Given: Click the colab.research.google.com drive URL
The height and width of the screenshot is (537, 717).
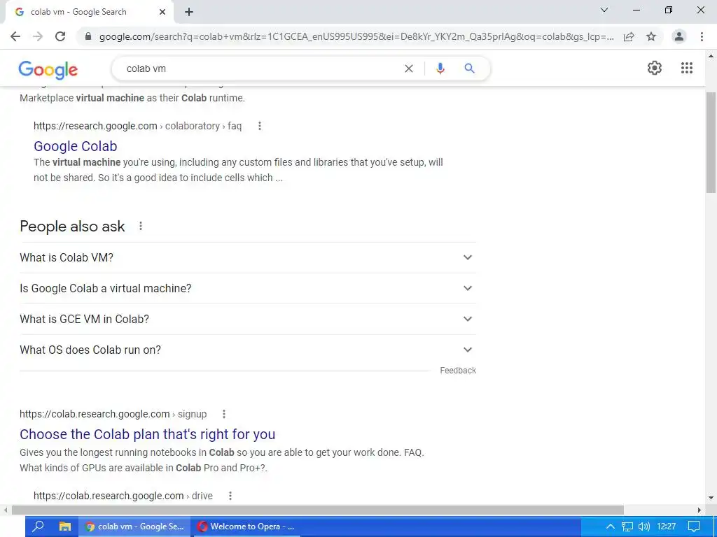Looking at the screenshot, I should pos(123,496).
